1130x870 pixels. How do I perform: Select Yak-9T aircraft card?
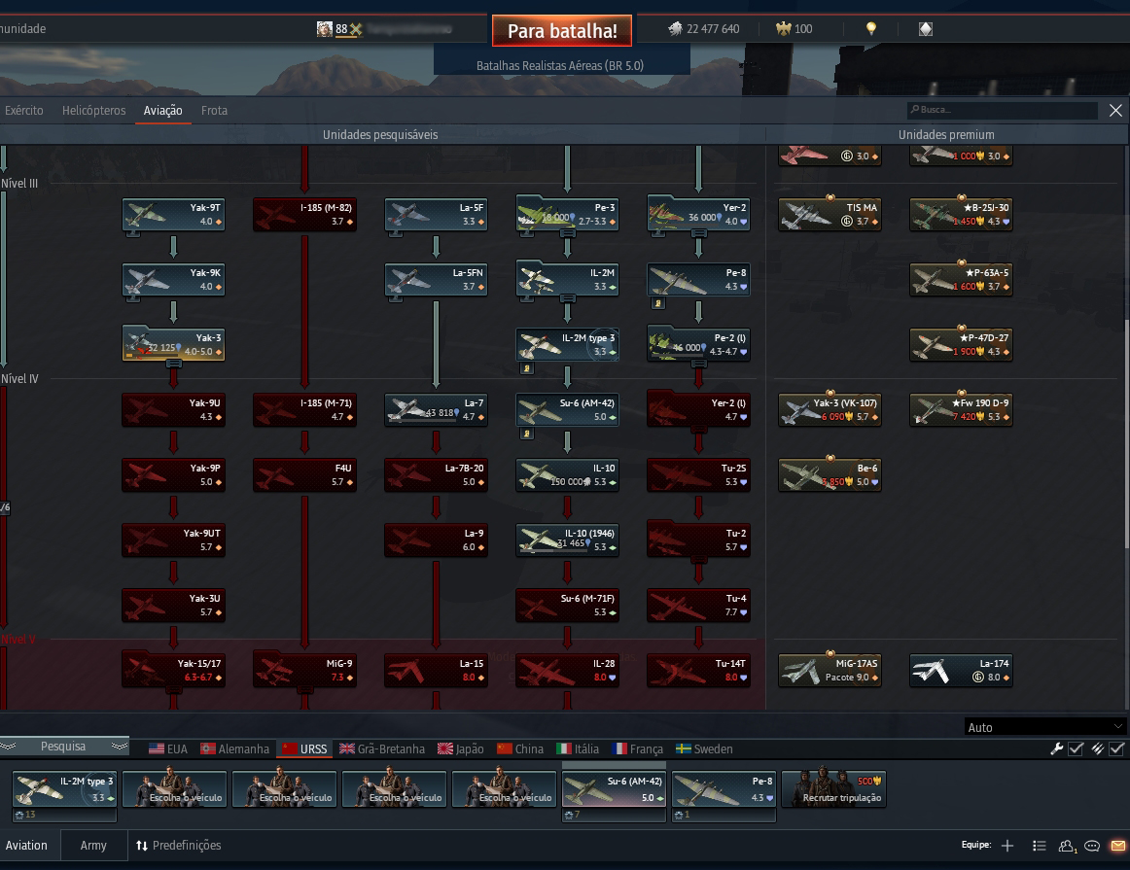[174, 215]
